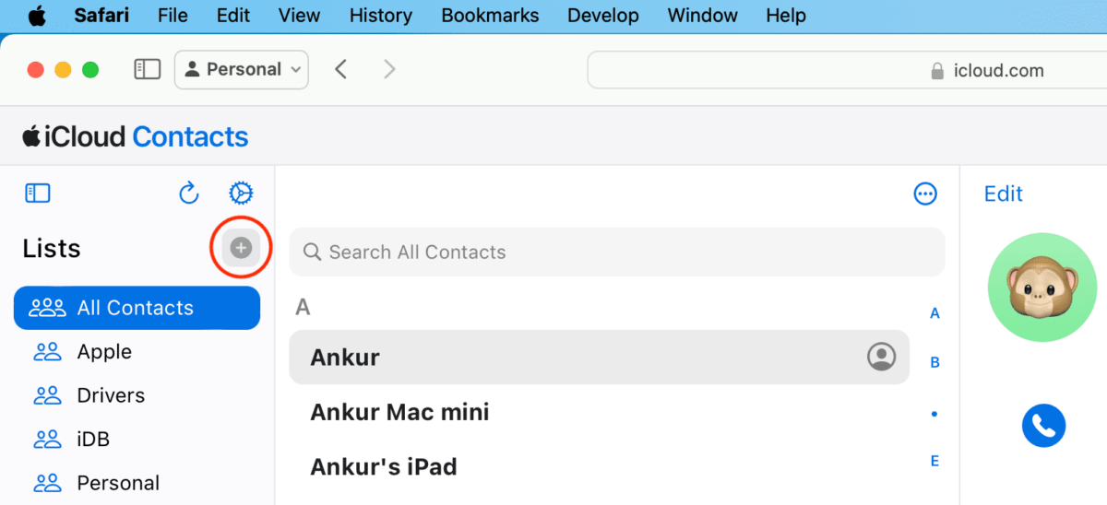1107x505 pixels.
Task: Click the monkey contact avatar
Action: tap(1042, 288)
